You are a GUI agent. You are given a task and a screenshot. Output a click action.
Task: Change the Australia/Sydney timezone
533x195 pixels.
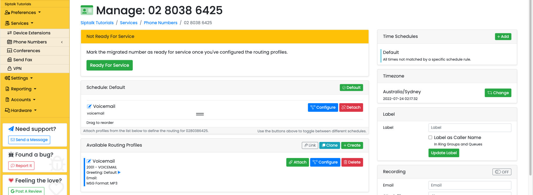click(498, 93)
